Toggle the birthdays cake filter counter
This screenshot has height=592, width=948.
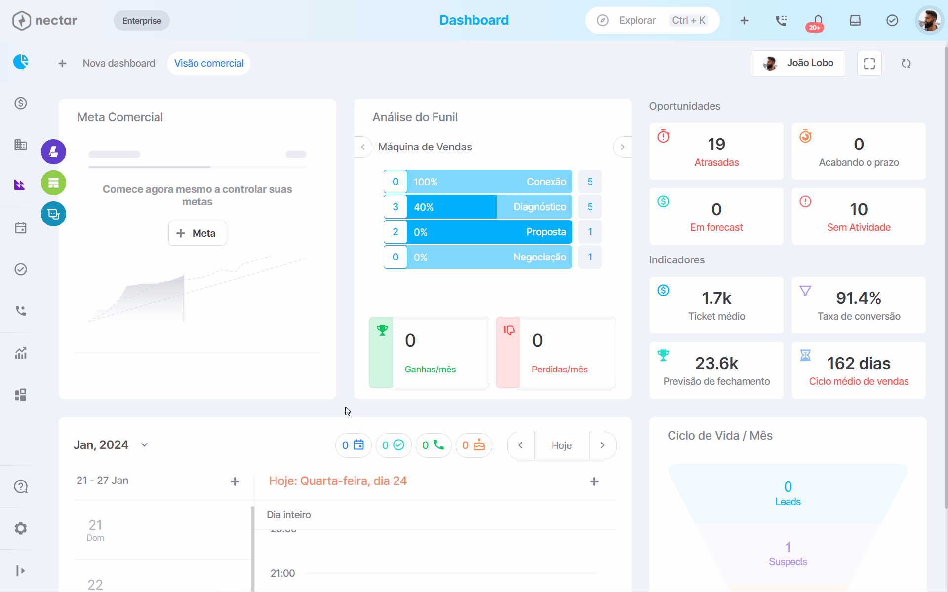(474, 445)
